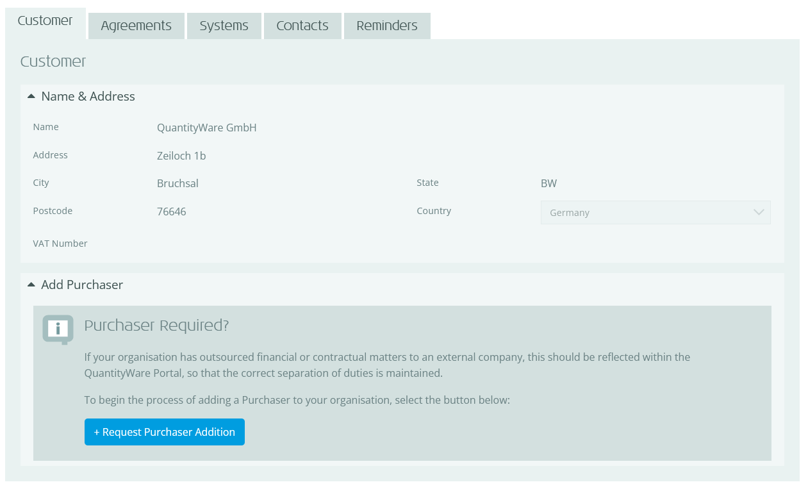The height and width of the screenshot is (489, 808).
Task: Click the Customer page heading
Action: [x=53, y=62]
